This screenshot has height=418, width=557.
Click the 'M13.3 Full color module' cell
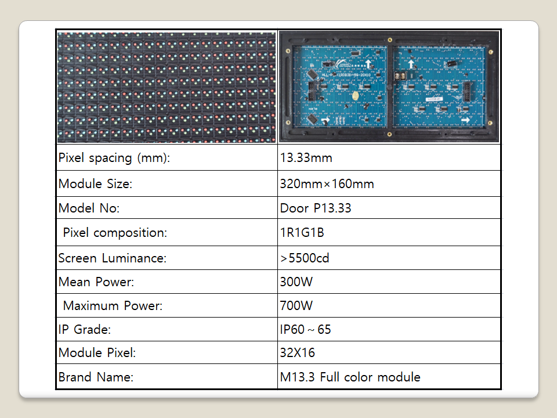tap(350, 377)
